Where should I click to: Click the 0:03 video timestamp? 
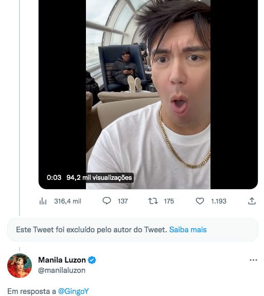point(54,178)
